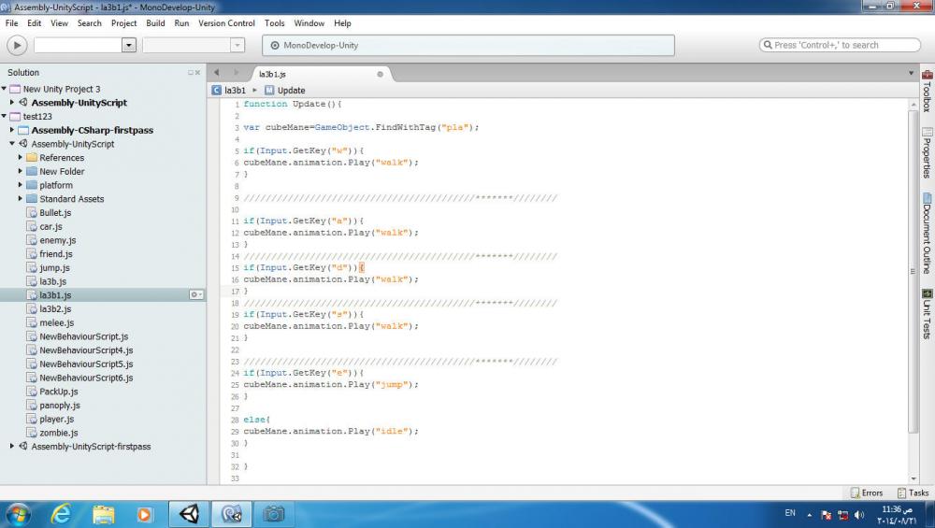The image size is (935, 528).
Task: Open the Tools menu
Action: 274,23
